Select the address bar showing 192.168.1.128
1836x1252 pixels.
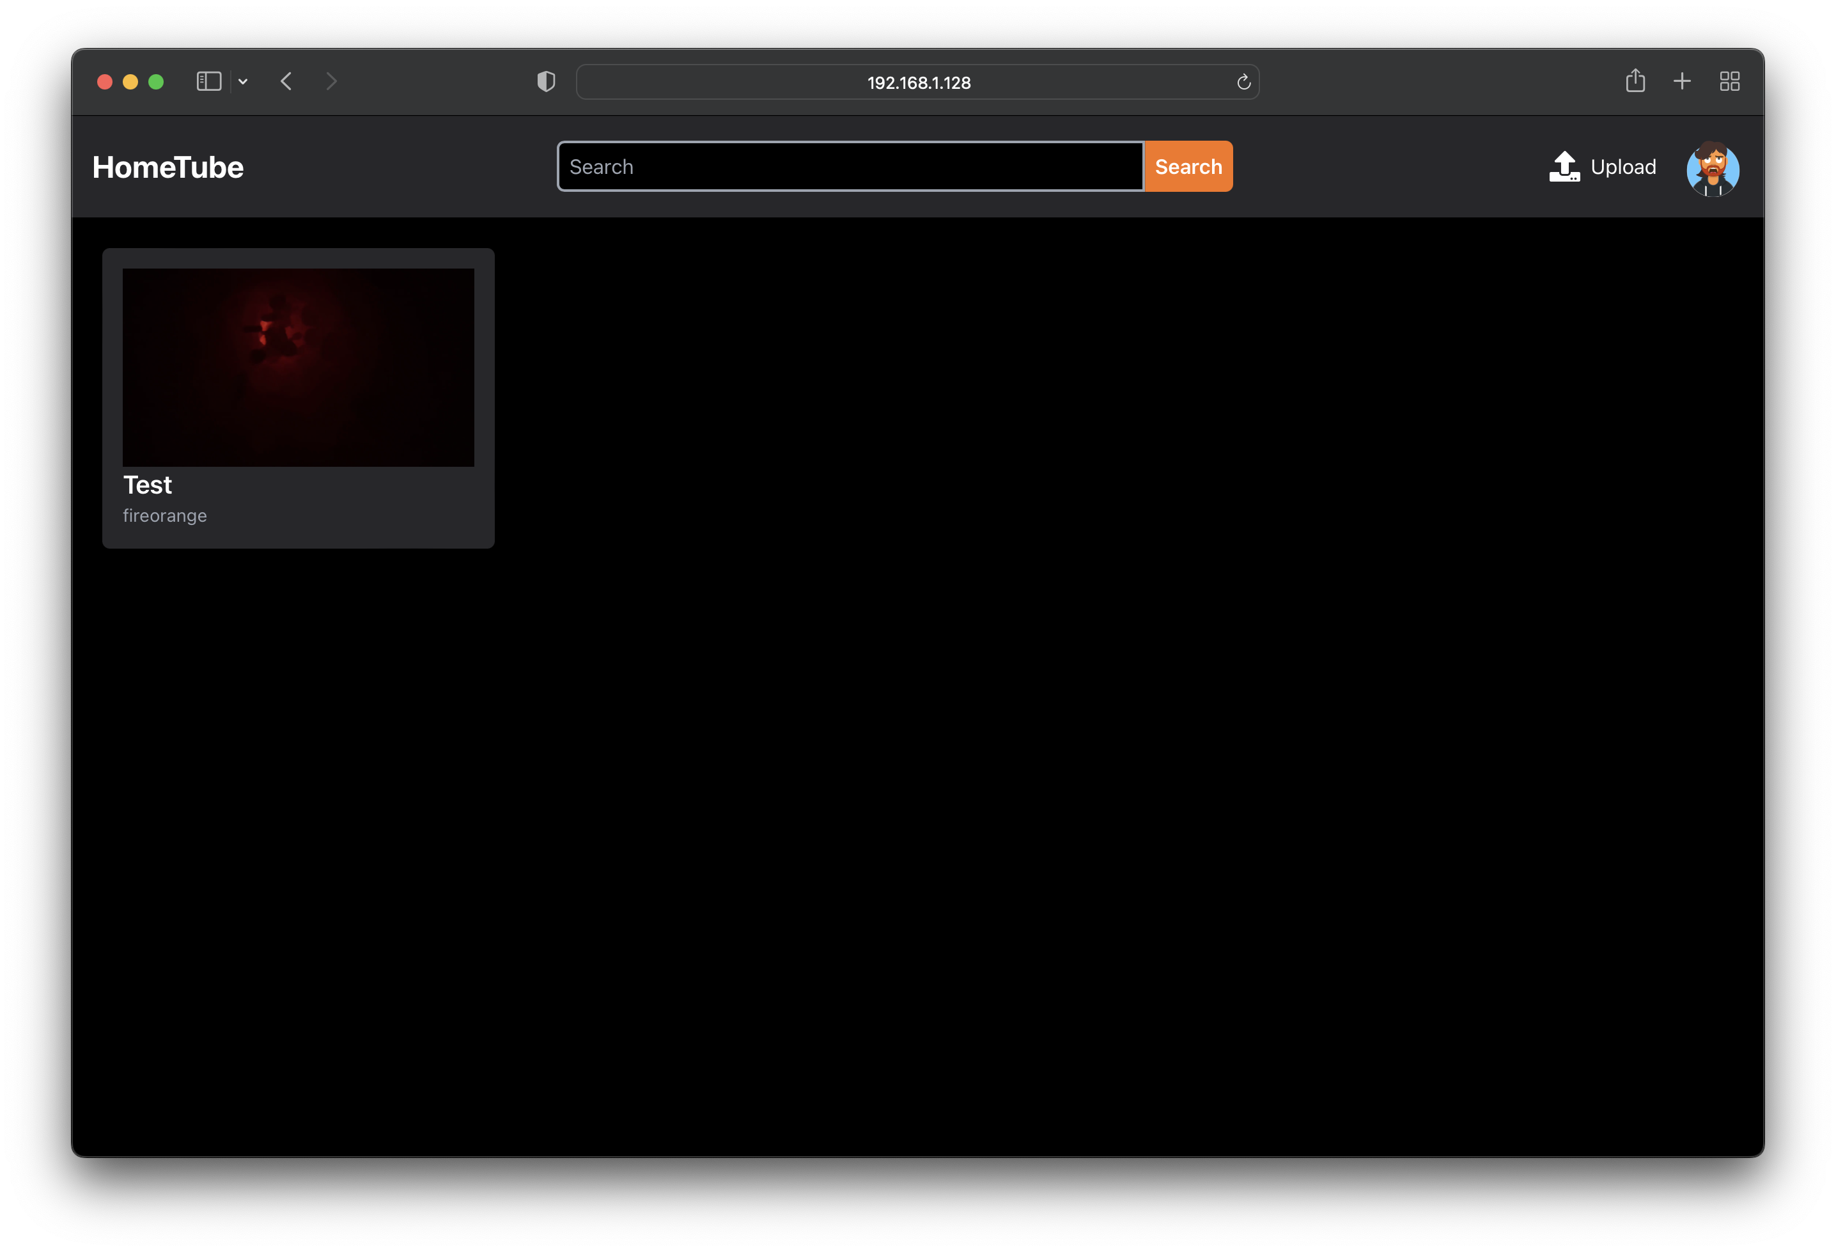pyautogui.click(x=917, y=81)
